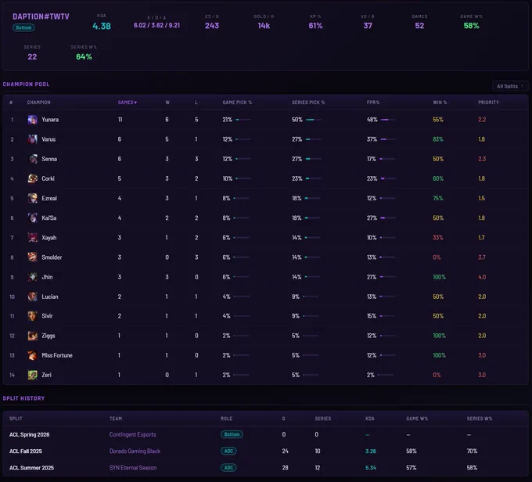Viewport: 532px width, 482px height.
Task: Click the Varus champion portrait
Action: pos(33,139)
